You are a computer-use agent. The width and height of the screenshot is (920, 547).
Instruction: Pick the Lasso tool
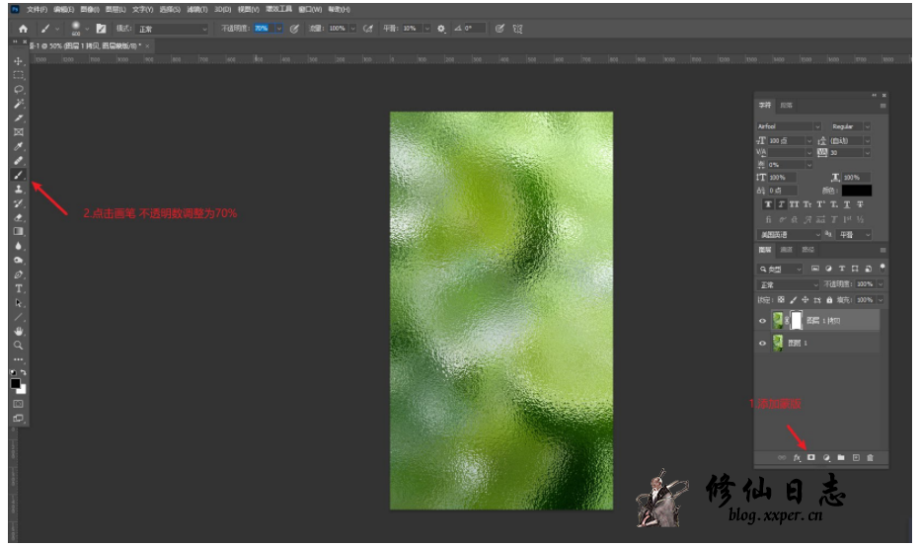(x=19, y=90)
